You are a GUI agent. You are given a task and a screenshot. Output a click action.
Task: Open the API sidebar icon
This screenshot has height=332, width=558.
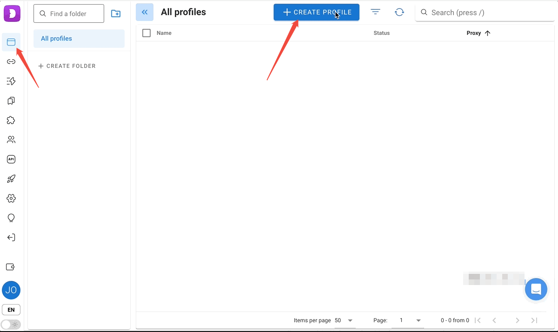[11, 159]
